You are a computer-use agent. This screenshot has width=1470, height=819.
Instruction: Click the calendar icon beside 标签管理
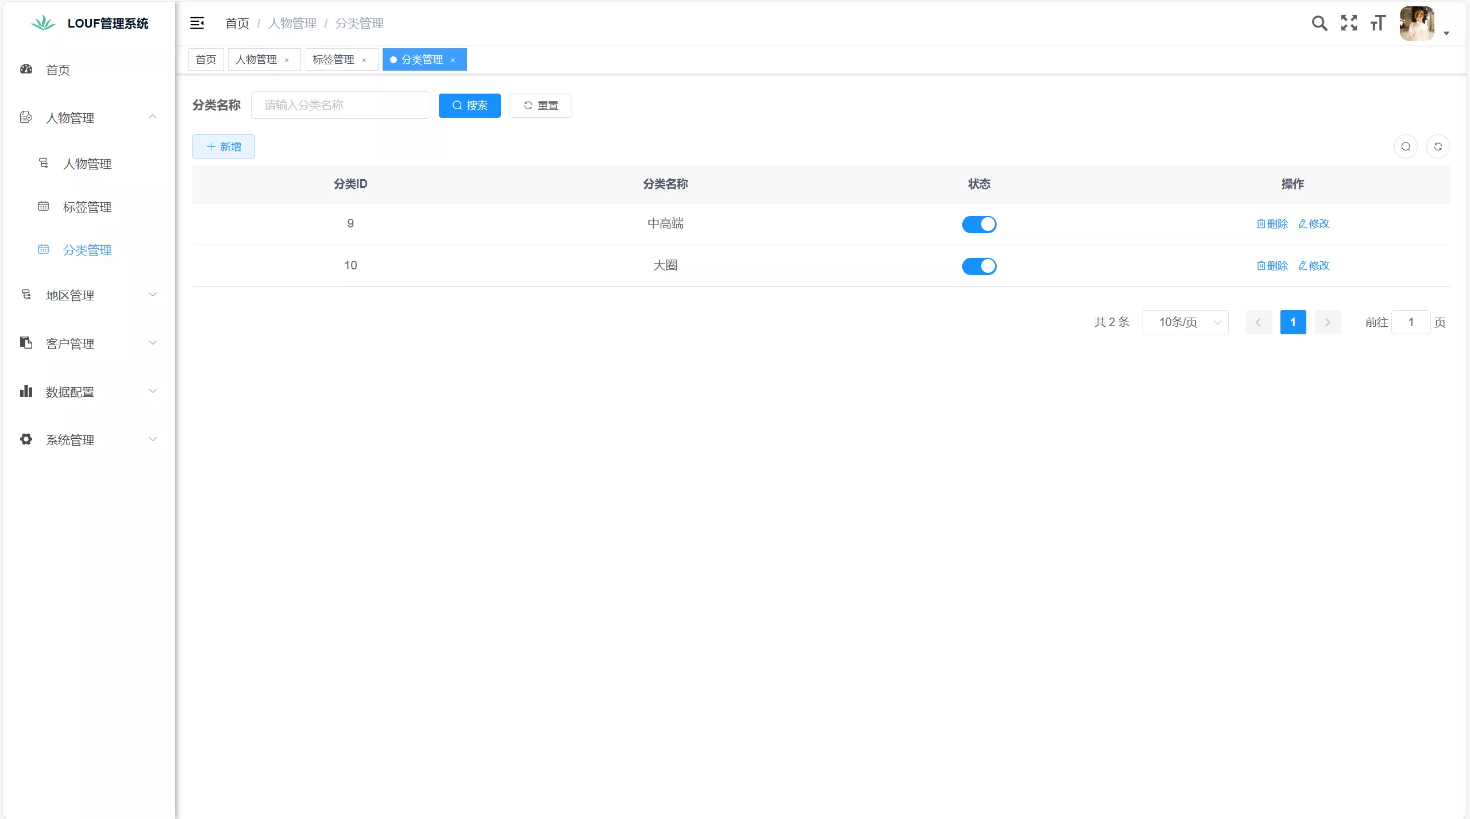pos(44,206)
